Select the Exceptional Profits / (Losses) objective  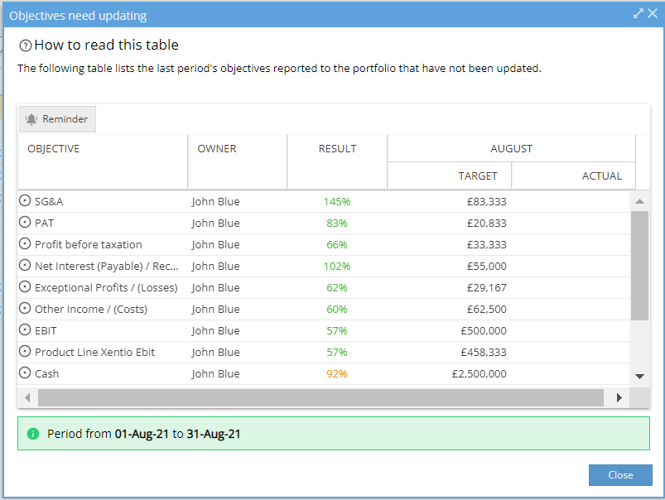coord(106,288)
